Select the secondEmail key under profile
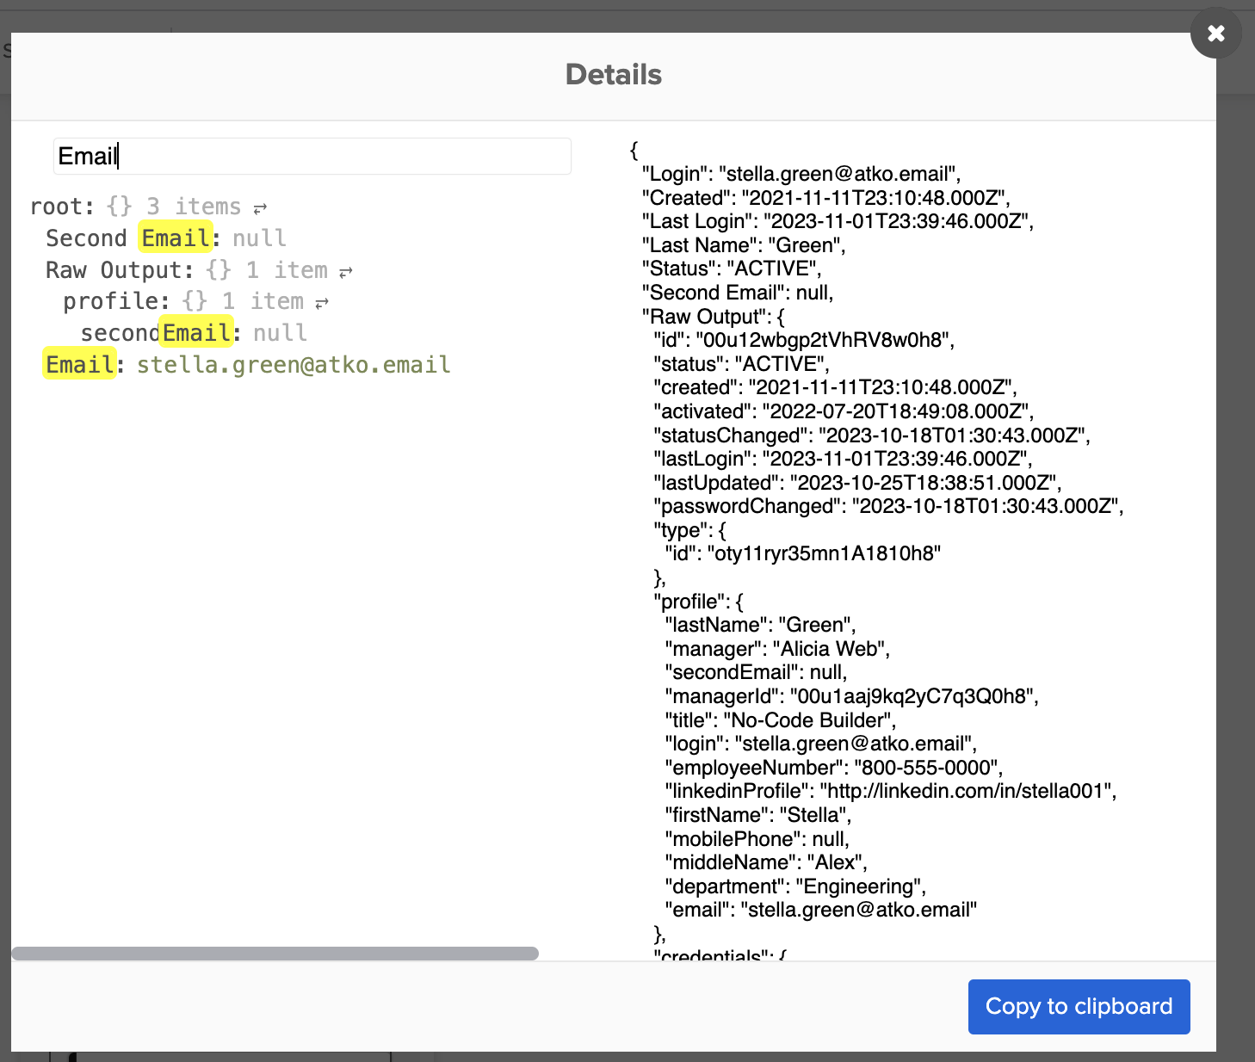The image size is (1255, 1062). (157, 333)
